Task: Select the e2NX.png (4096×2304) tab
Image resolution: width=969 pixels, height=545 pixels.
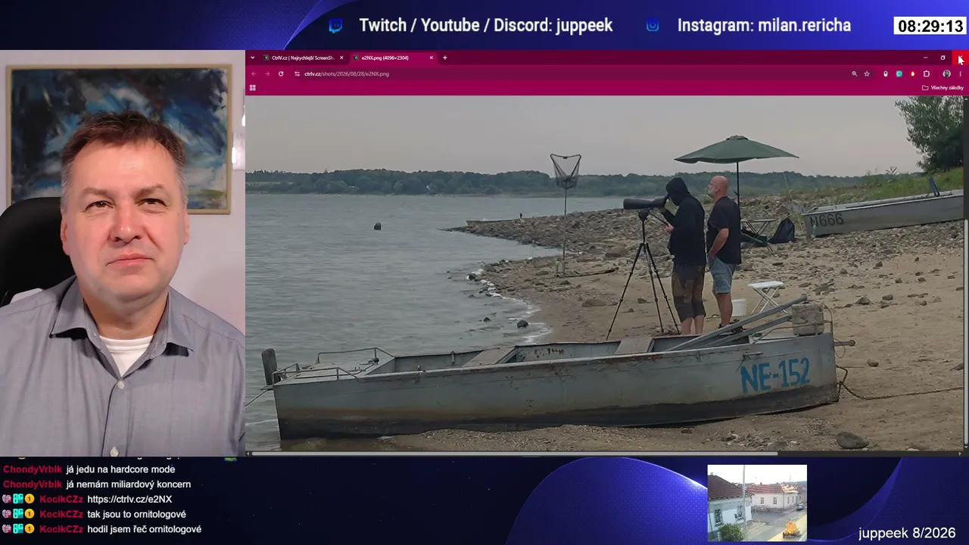Action: coord(393,58)
